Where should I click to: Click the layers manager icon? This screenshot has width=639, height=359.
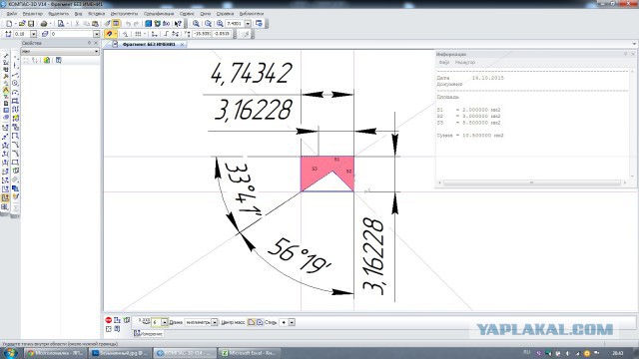click(x=45, y=34)
